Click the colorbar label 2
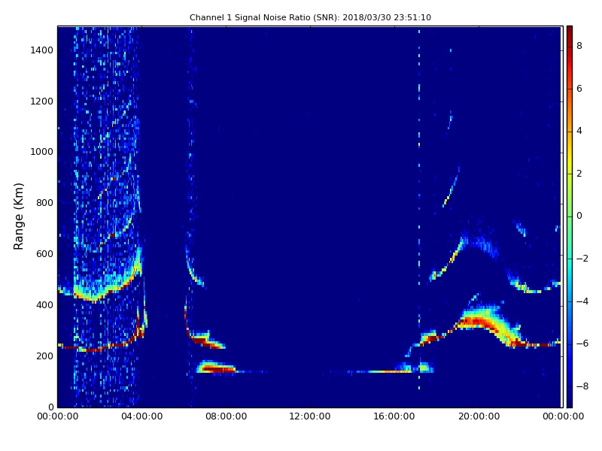 (579, 174)
